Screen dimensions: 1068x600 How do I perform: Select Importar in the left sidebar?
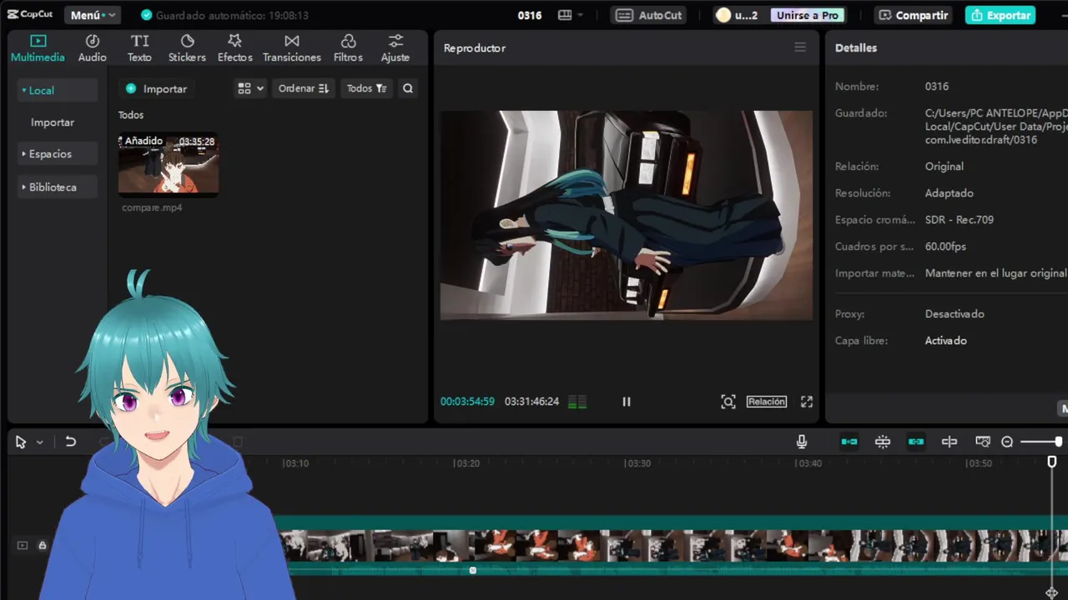pos(53,122)
